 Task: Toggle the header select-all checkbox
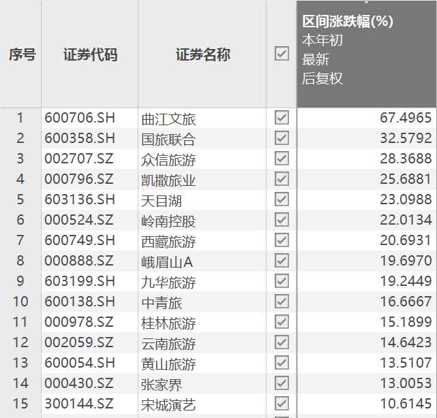pos(282,54)
